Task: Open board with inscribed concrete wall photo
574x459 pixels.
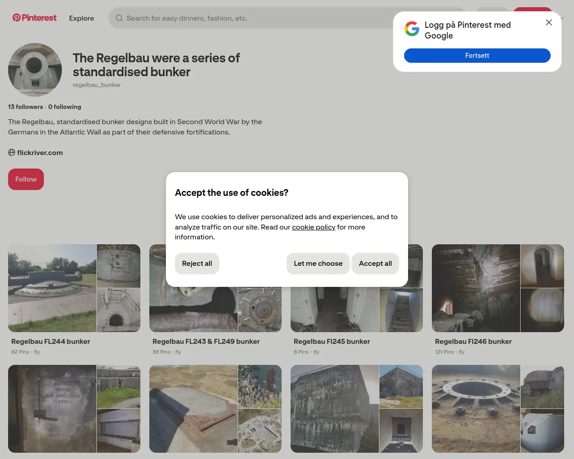Action: (74, 409)
